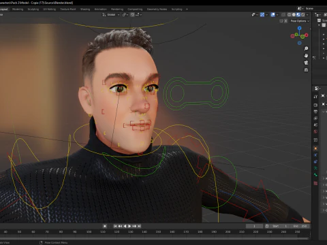Jump to the first frame button
The width and height of the screenshot is (327, 245).
(115, 226)
